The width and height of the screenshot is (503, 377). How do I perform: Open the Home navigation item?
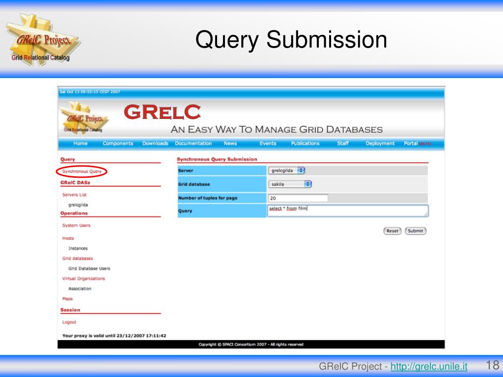click(x=80, y=143)
